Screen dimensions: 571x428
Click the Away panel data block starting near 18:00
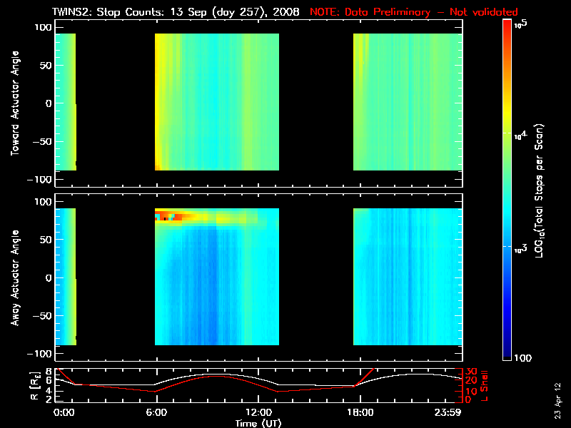[x=408, y=277]
